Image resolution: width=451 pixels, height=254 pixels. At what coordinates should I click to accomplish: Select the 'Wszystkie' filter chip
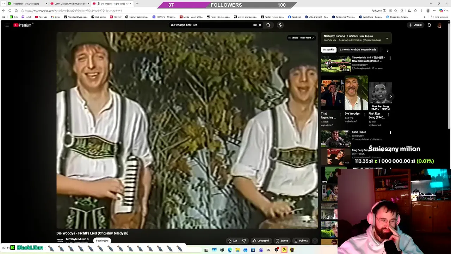tap(329, 50)
